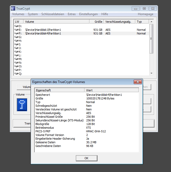Screen dimensions: 171x172
Task: Click the blue TrueCrypt volume logo
Action: coord(22,105)
